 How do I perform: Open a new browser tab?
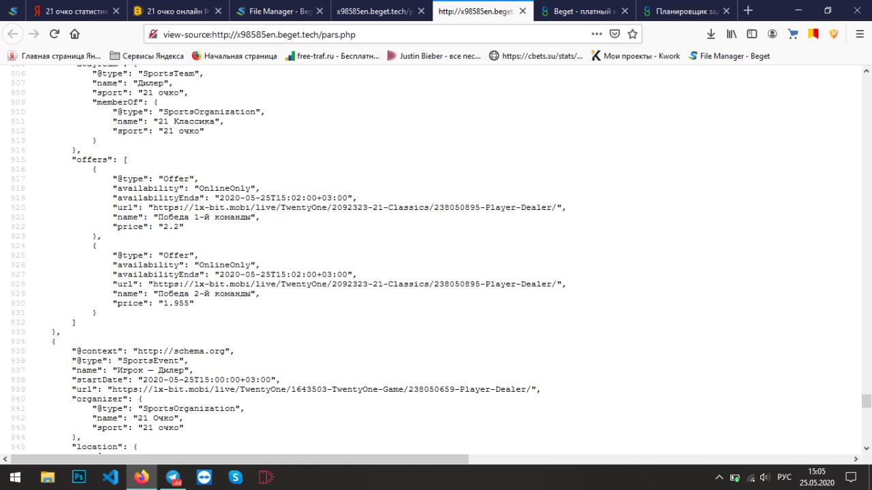coord(748,10)
